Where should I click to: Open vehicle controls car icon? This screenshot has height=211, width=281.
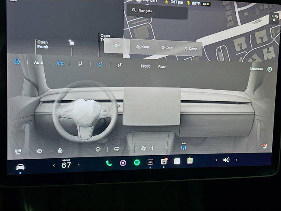[x=20, y=167]
